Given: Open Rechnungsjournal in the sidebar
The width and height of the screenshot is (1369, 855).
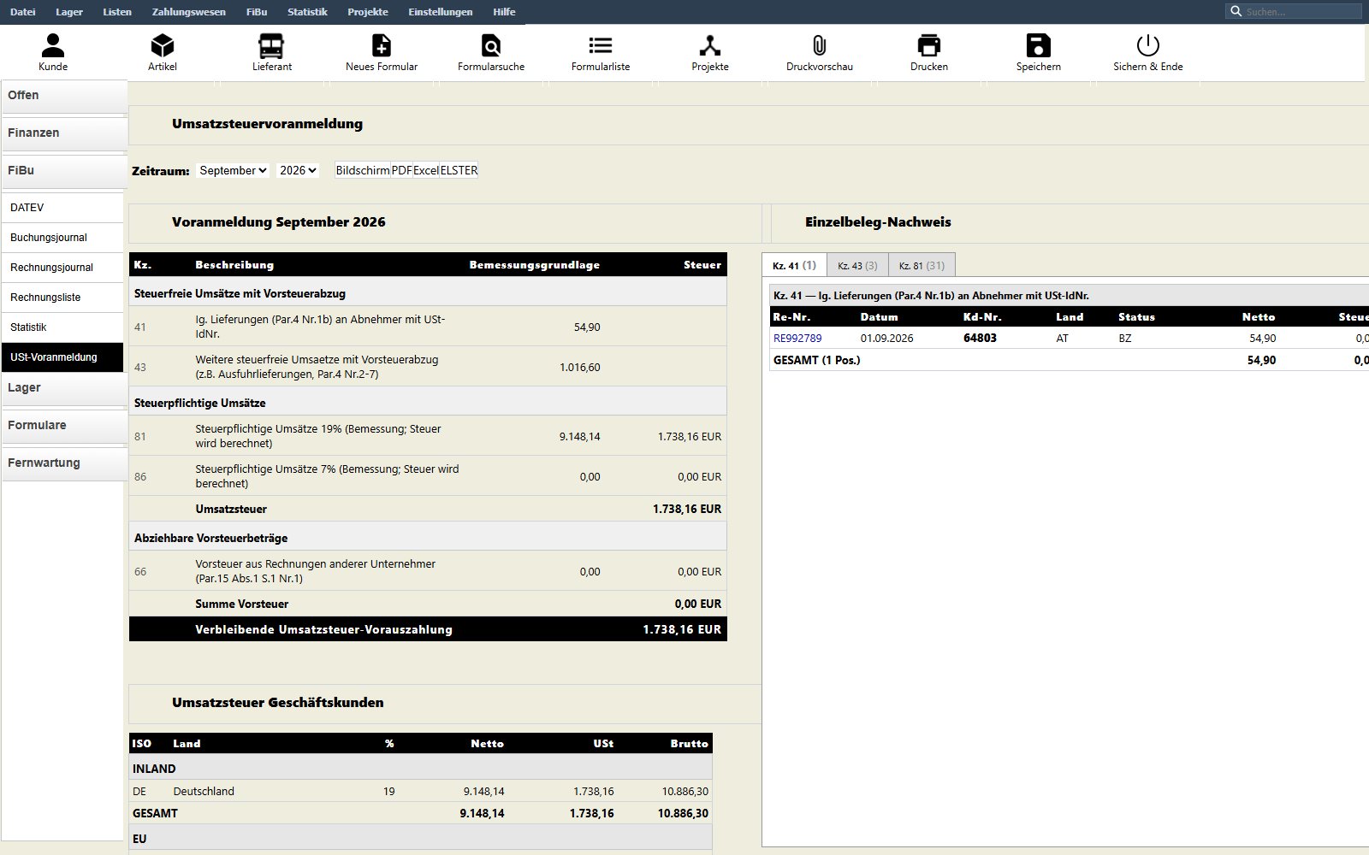Looking at the screenshot, I should [x=62, y=268].
